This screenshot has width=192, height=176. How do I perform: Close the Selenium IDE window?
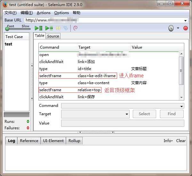pyautogui.click(x=182, y=4)
